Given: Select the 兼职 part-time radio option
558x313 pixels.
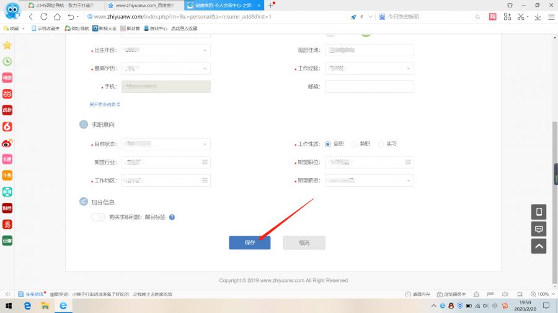Looking at the screenshot, I should [354, 144].
